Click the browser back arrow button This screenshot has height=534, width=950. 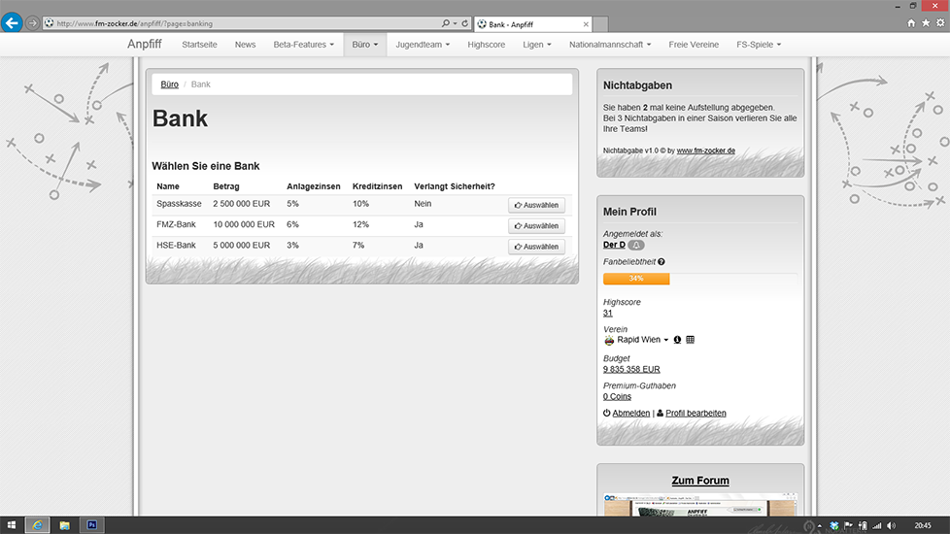[x=12, y=22]
